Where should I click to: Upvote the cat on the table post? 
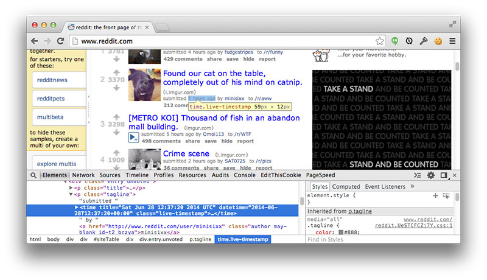(116, 72)
